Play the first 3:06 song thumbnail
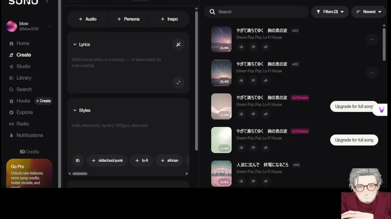The width and height of the screenshot is (391, 219). [221, 39]
